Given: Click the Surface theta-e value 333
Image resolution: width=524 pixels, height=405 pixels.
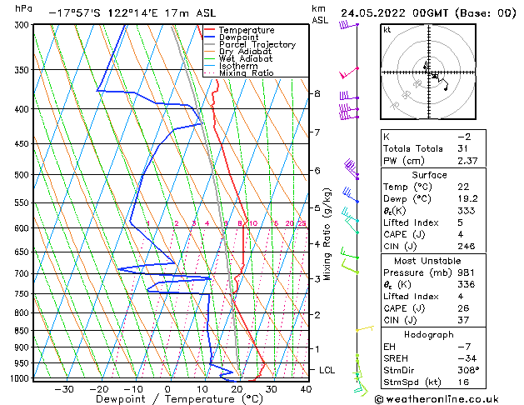Looking at the screenshot, I should point(467,211).
